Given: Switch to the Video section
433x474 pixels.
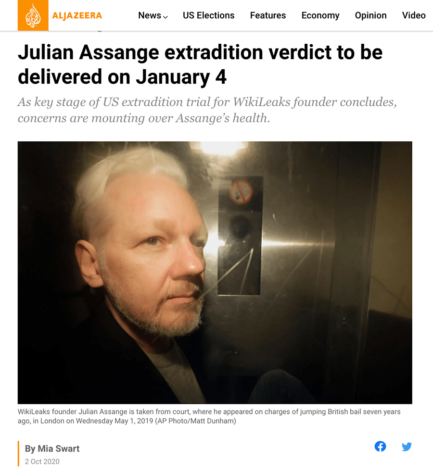Looking at the screenshot, I should pos(414,15).
